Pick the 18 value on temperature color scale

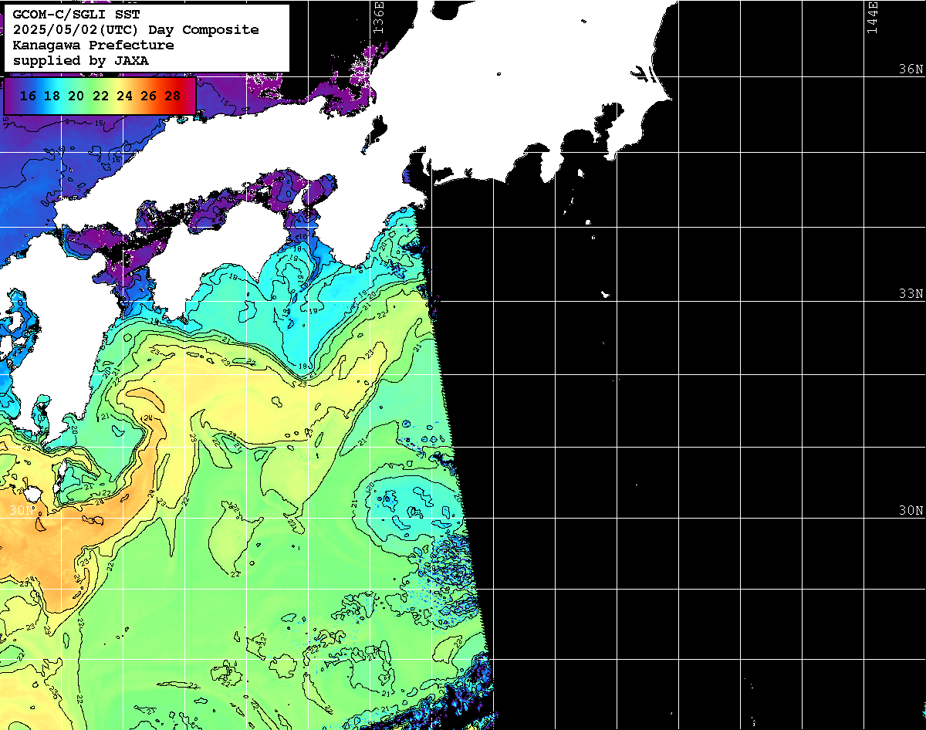pos(52,96)
